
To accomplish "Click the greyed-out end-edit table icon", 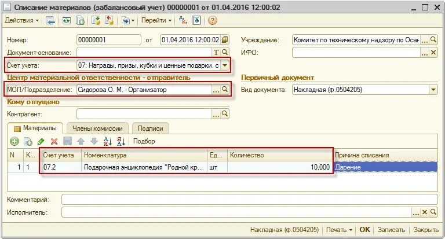I will [x=68, y=141].
